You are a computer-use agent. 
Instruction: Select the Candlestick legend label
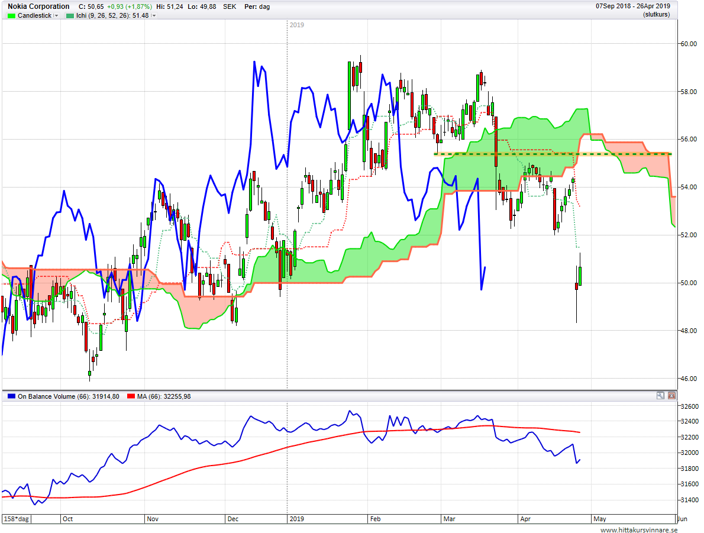coord(34,16)
